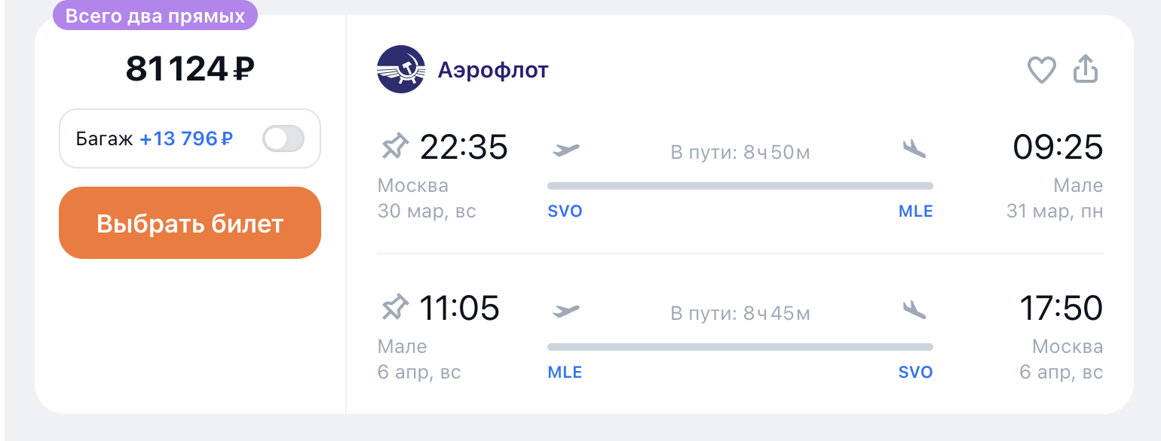Click takeoff plane icon on return flight
The width and height of the screenshot is (1161, 441).
565,310
